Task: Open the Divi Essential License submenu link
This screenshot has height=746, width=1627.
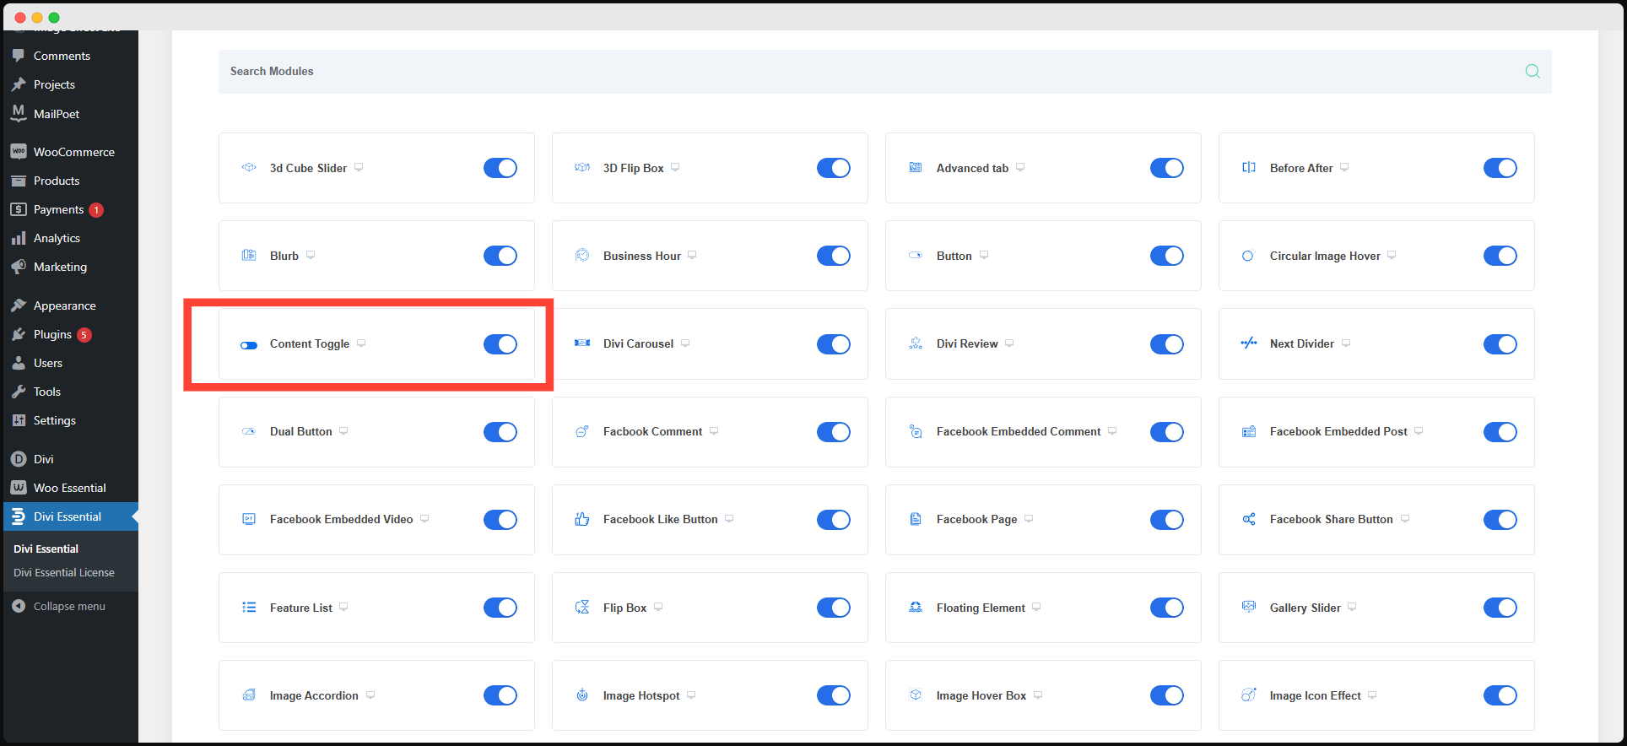Action: point(64,572)
